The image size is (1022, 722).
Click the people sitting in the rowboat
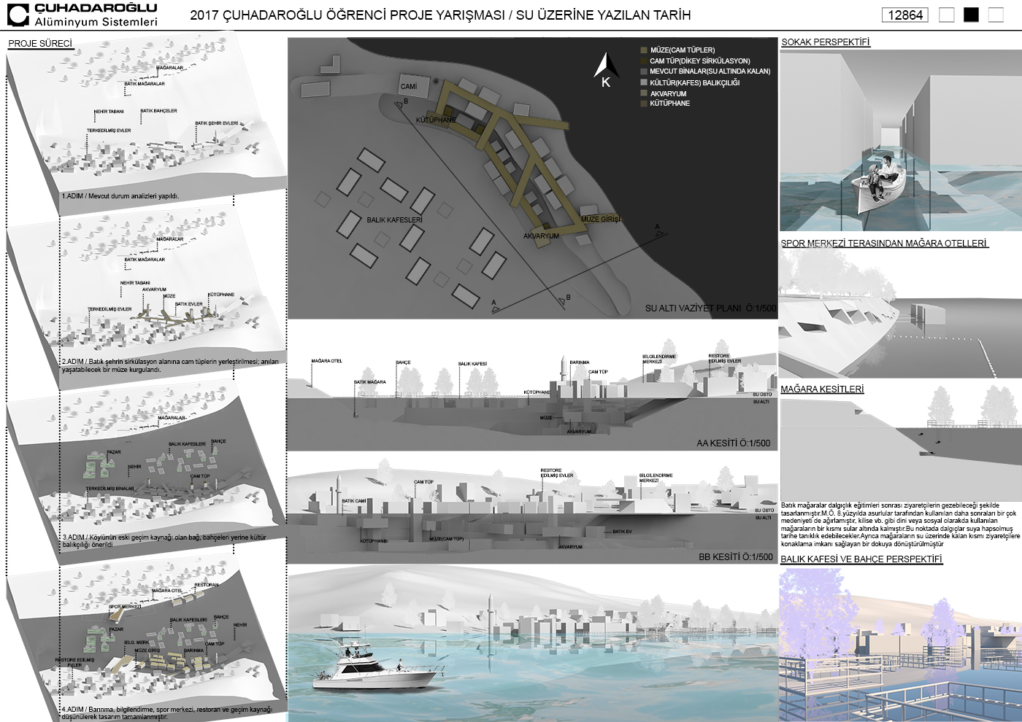click(x=881, y=177)
